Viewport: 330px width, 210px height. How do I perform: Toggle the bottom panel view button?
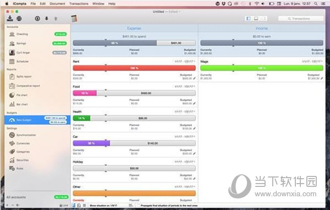pyautogui.click(x=256, y=19)
